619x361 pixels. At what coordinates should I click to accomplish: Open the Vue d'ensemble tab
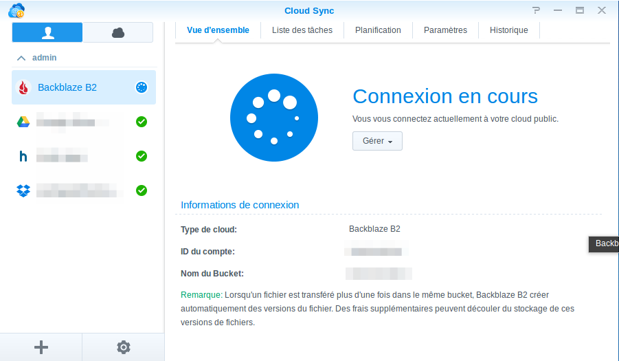(218, 30)
